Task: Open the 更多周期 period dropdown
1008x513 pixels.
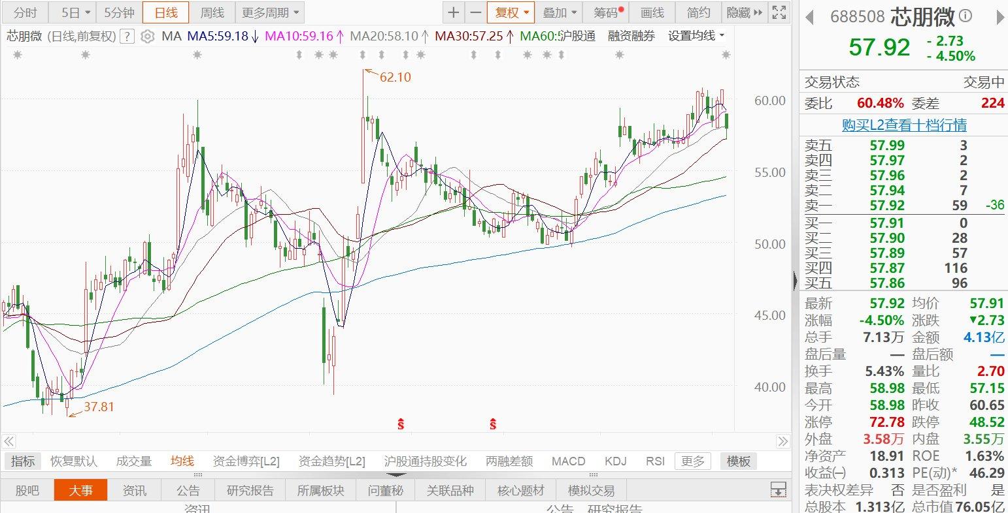Action: pyautogui.click(x=269, y=12)
